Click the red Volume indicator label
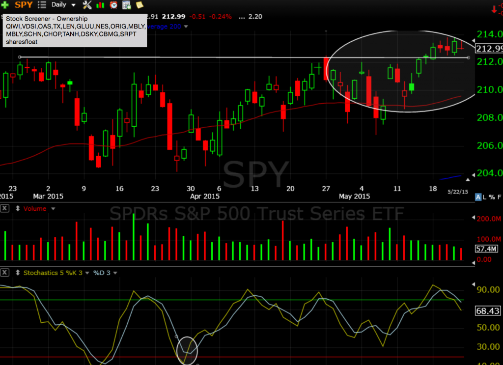This screenshot has width=503, height=365. coord(35,209)
